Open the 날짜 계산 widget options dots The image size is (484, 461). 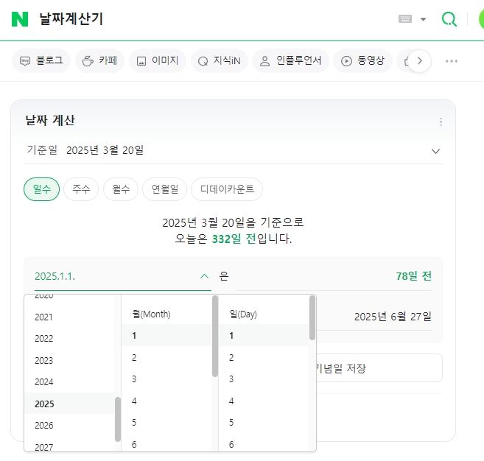(x=441, y=122)
